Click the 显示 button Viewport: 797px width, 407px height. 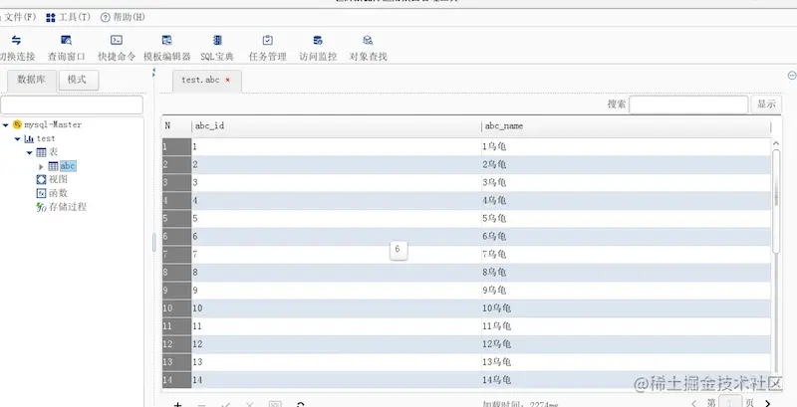tap(766, 104)
